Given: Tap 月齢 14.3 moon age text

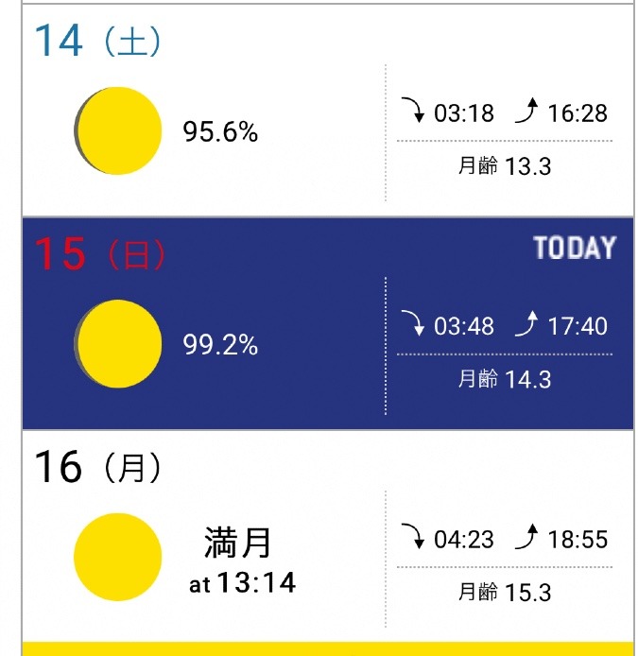Looking at the screenshot, I should [x=505, y=379].
